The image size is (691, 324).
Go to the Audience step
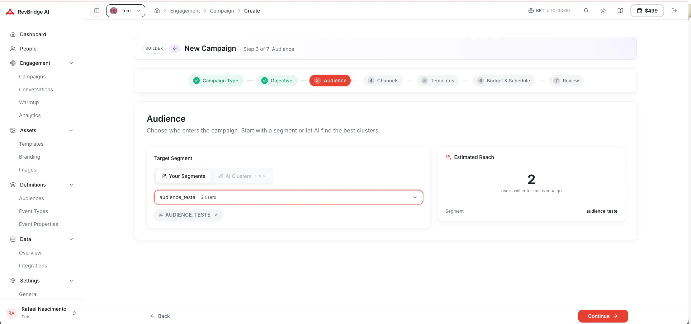330,81
